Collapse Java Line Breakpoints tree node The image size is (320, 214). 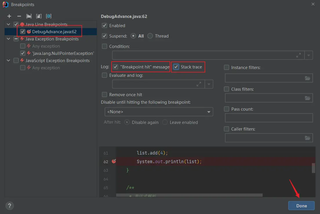[x=8, y=25]
